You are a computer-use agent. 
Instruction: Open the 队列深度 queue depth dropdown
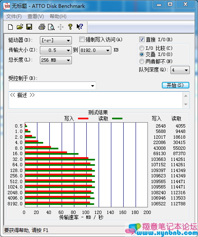pos(180,70)
